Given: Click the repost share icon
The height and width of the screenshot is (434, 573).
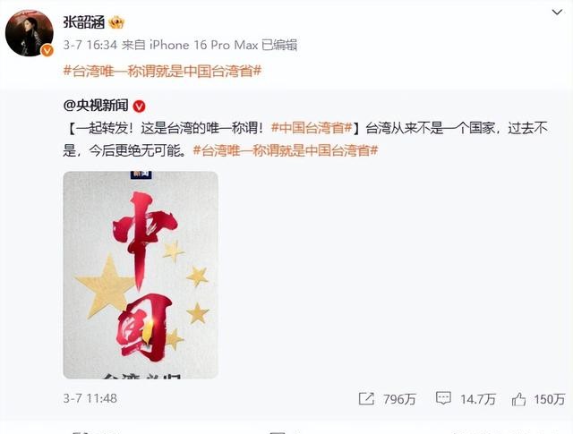Looking at the screenshot, I should (366, 398).
